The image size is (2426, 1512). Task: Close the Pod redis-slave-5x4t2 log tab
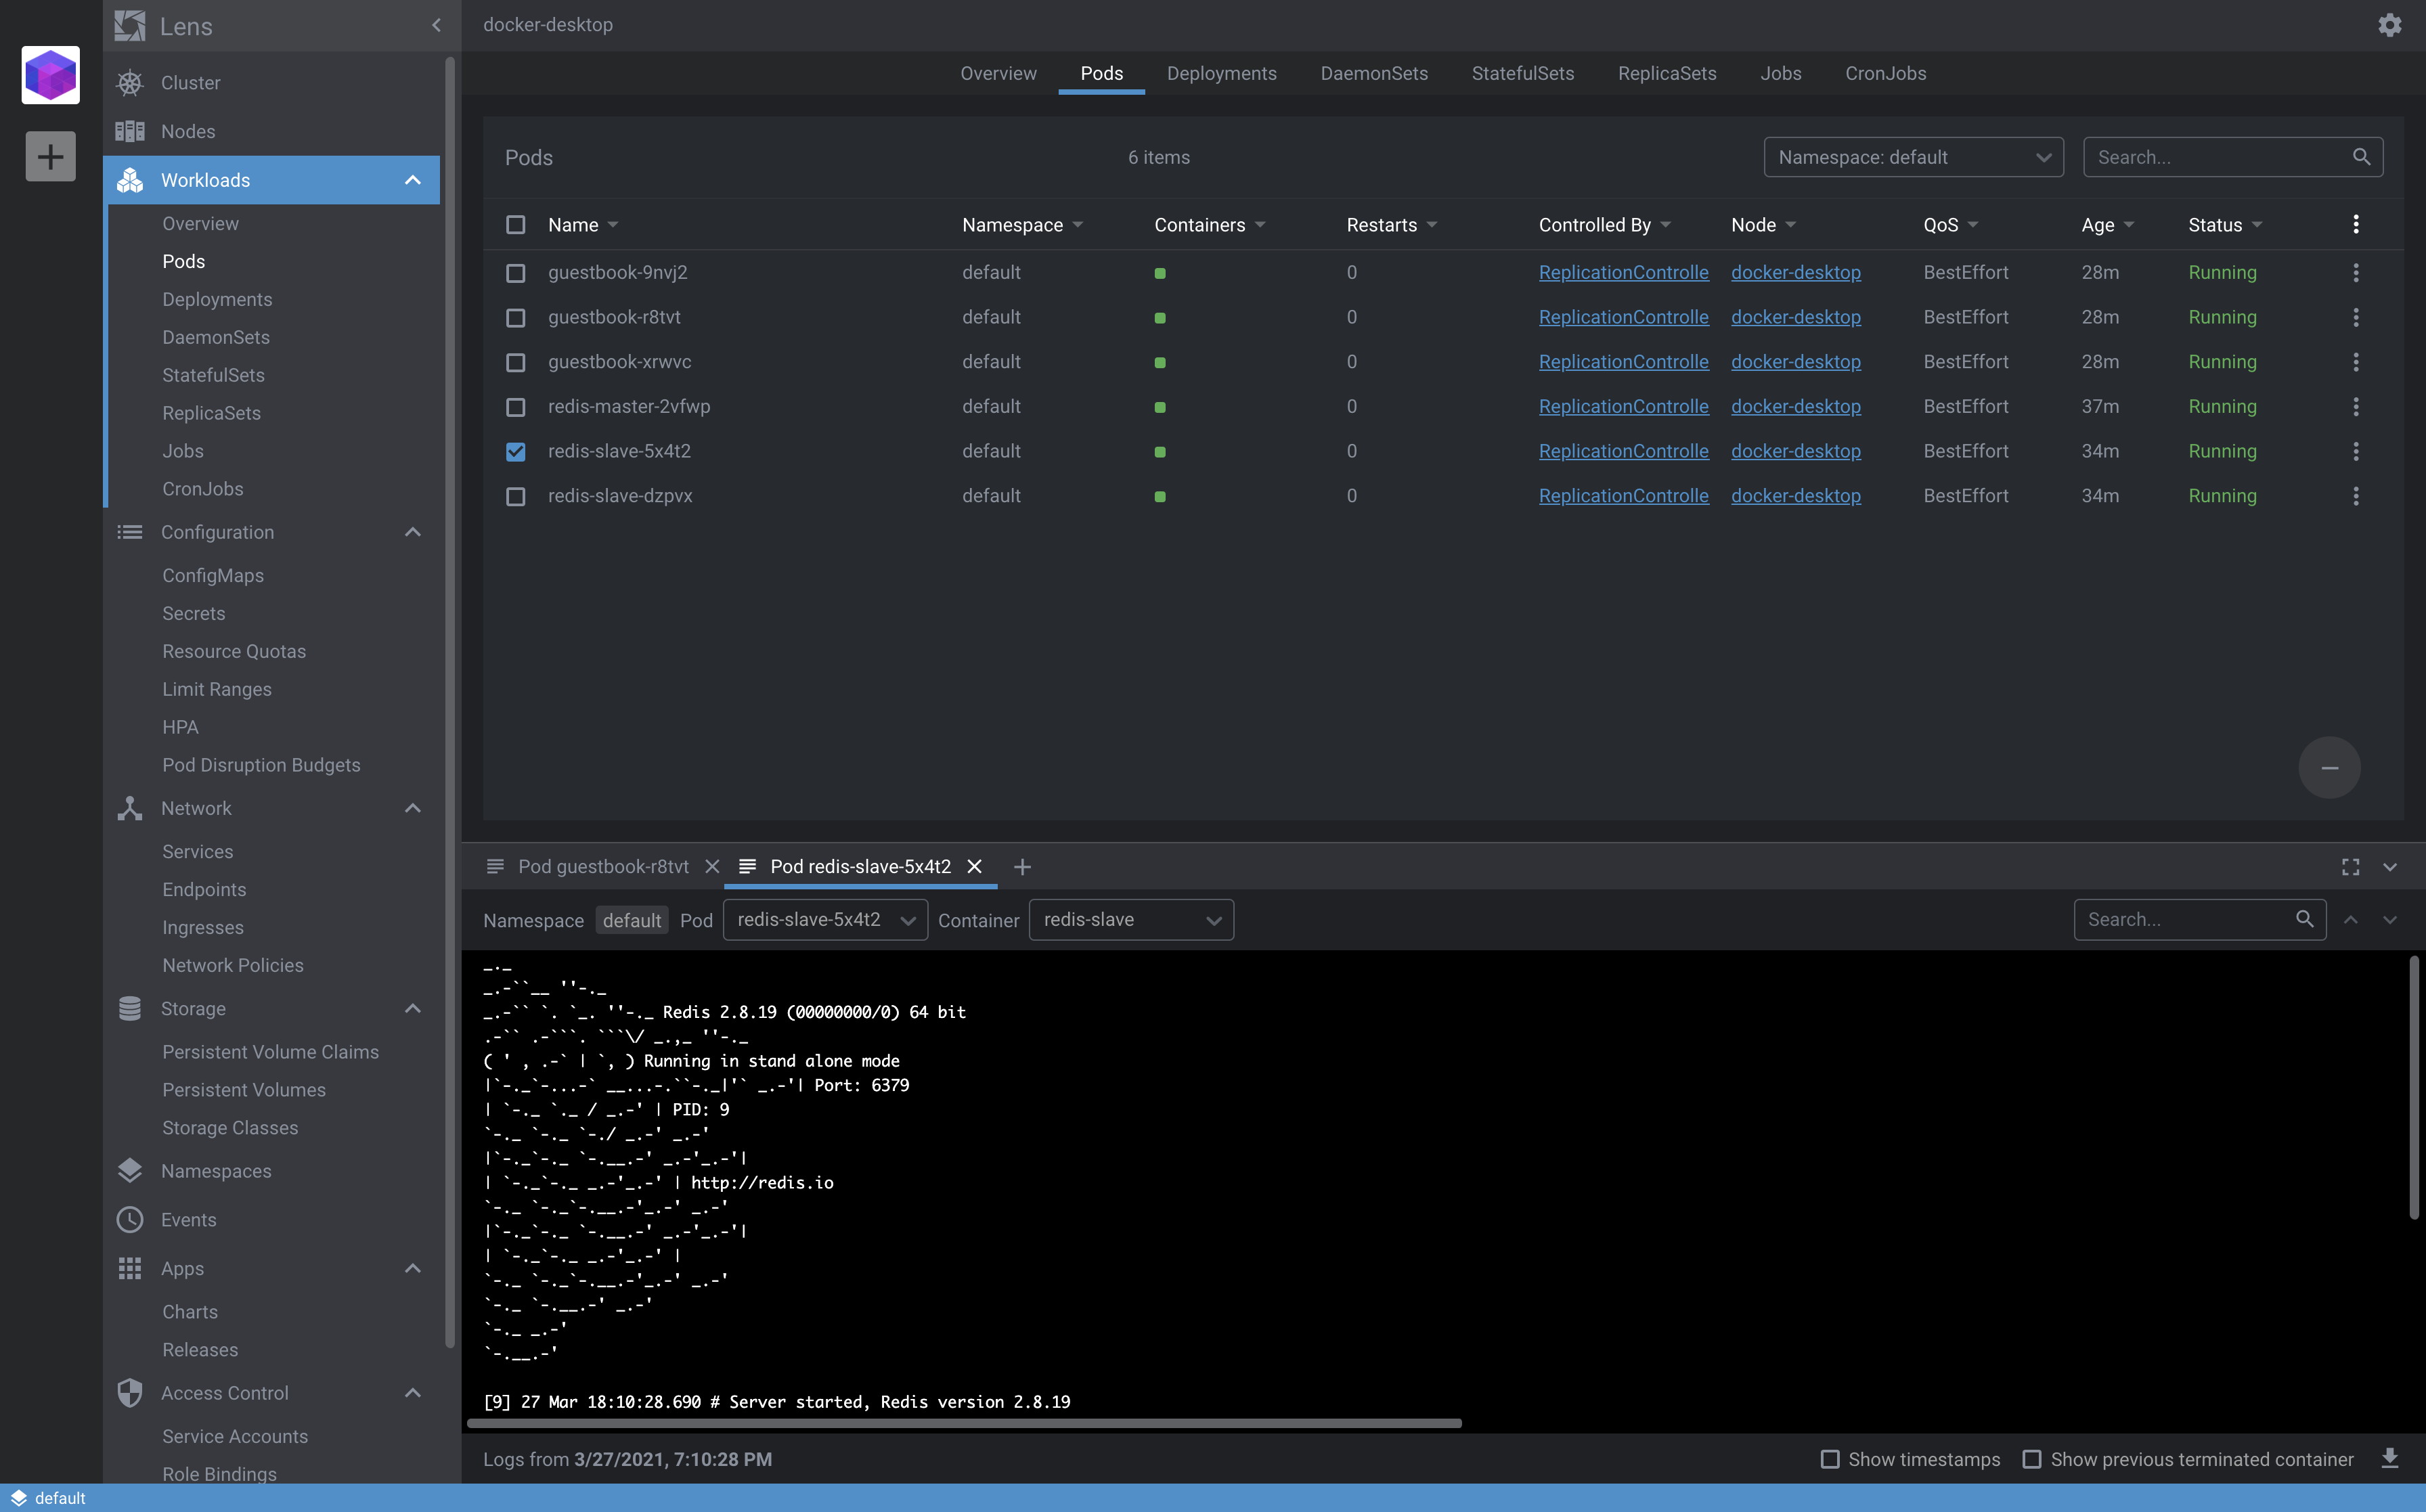click(x=974, y=867)
